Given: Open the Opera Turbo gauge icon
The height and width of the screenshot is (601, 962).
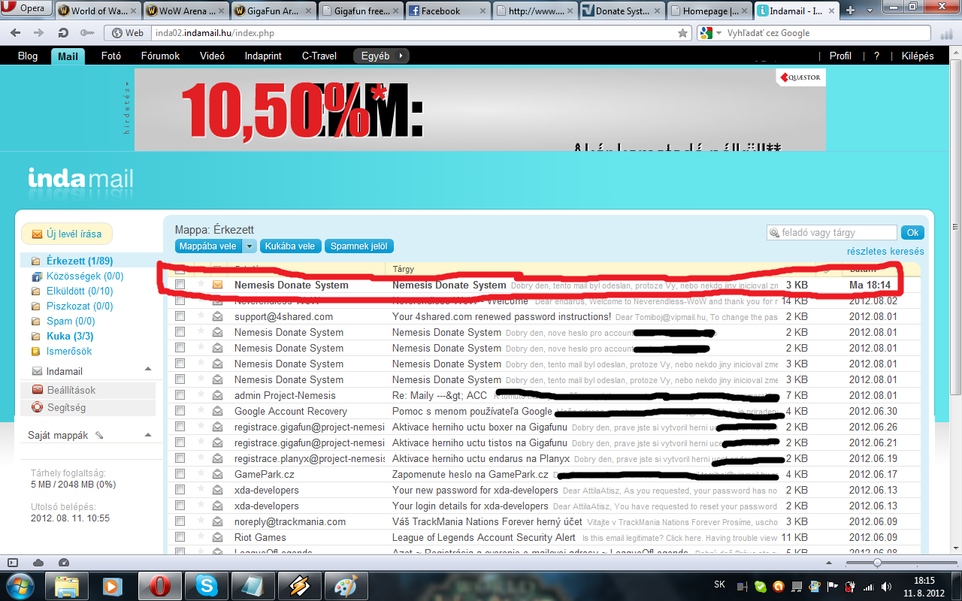Looking at the screenshot, I should (x=64, y=563).
